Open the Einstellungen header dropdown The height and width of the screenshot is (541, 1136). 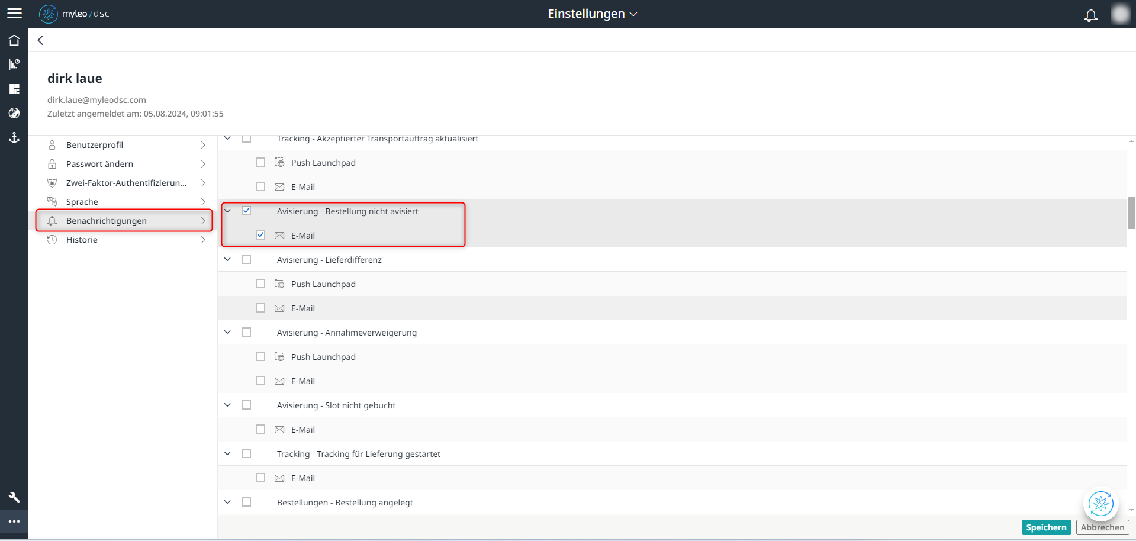pos(592,14)
